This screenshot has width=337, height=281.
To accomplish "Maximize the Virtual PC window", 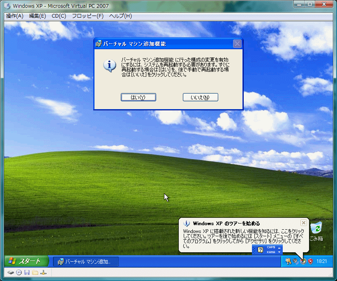I will click(310, 4).
